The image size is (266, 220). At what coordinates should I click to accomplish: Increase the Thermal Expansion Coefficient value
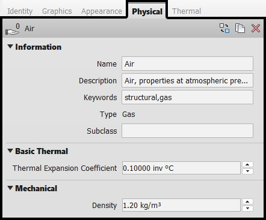247,165
